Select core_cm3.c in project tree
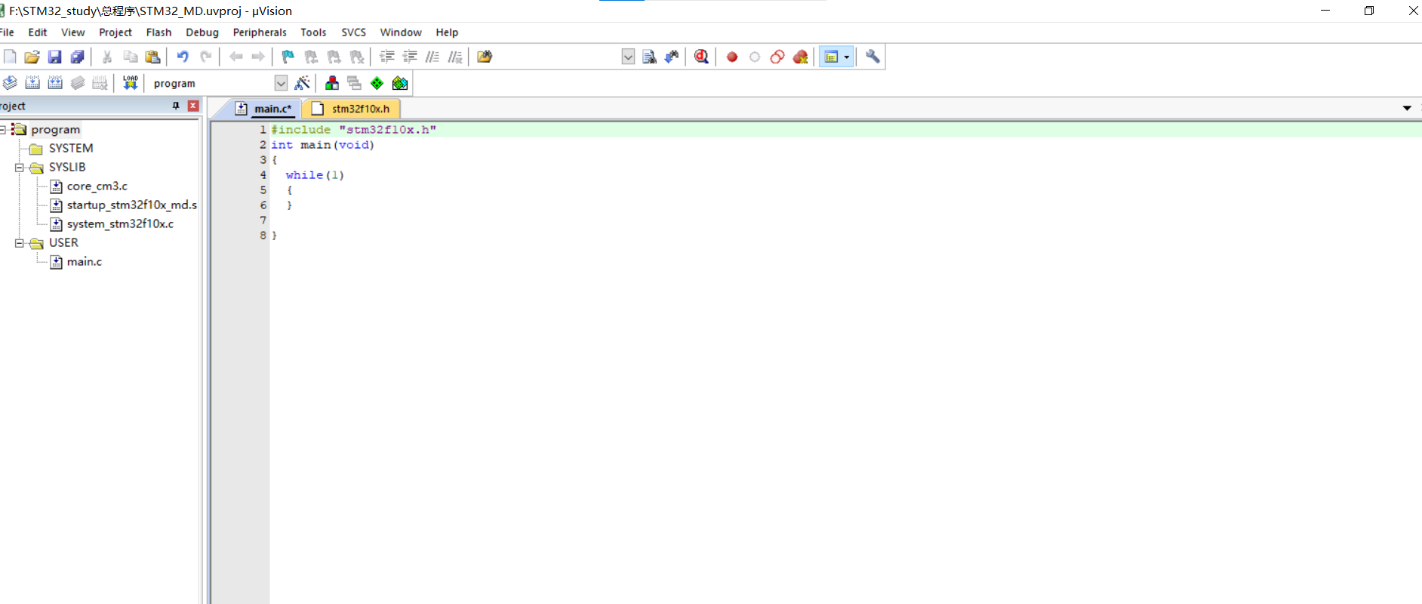 click(97, 186)
